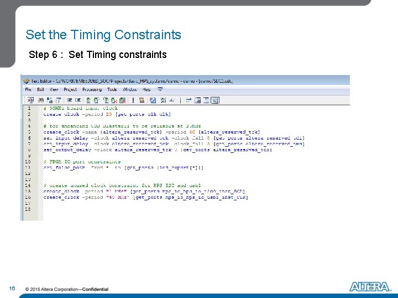Viewport: 398px width, 298px height.
Task: Click the detach window toolbar icon
Action: pyautogui.click(x=31, y=100)
